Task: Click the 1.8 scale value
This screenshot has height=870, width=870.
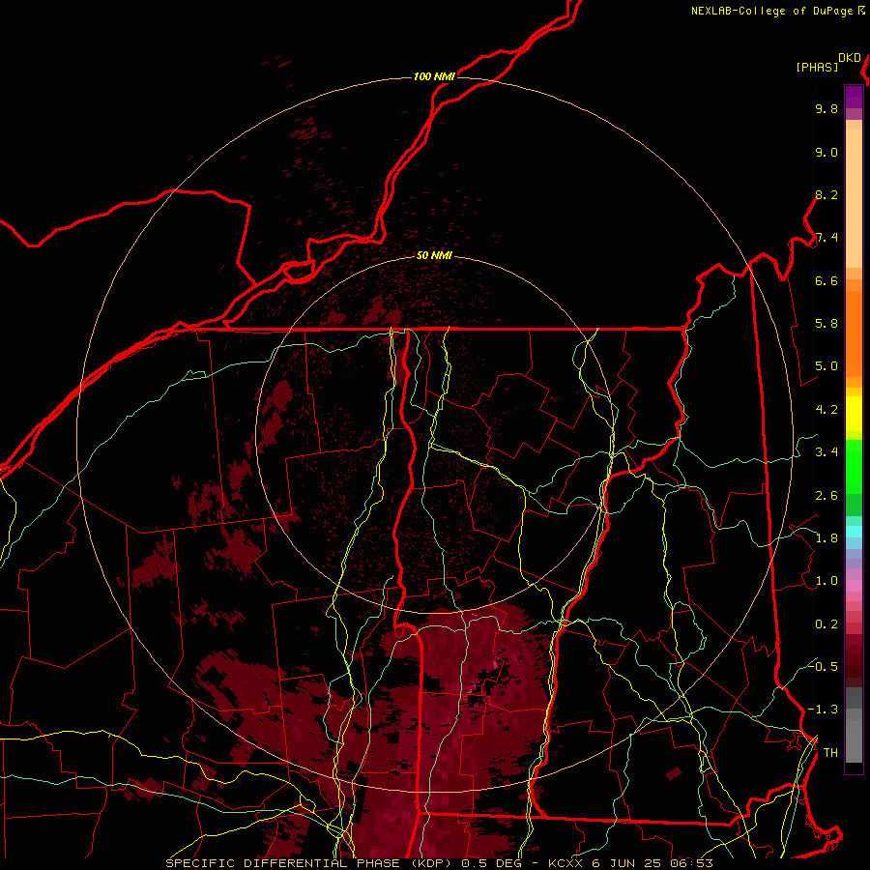Action: coord(826,538)
